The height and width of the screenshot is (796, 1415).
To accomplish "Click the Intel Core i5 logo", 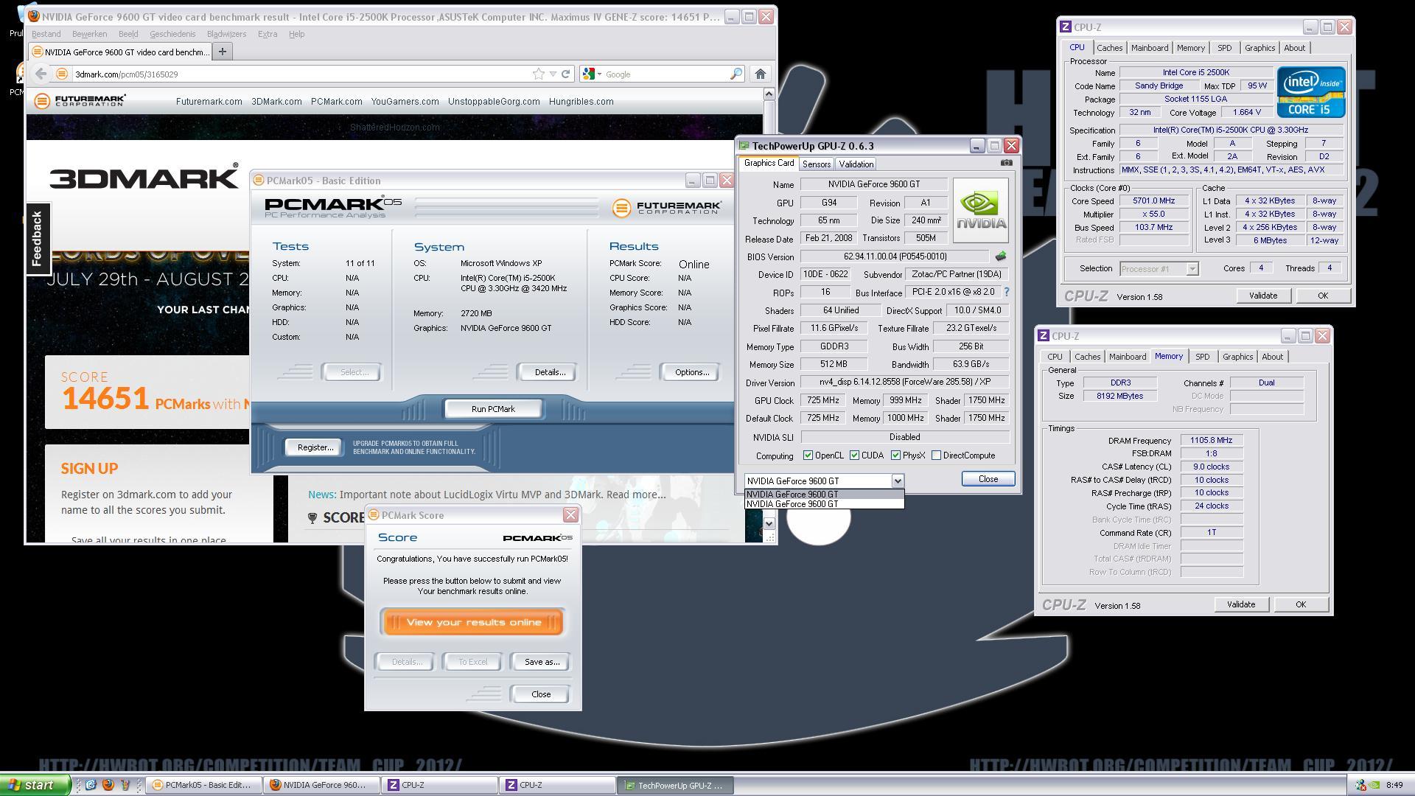I will click(1311, 92).
